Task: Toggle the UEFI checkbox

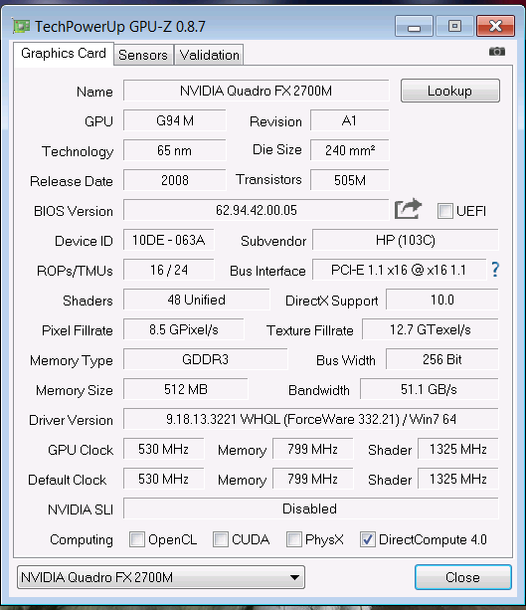Action: (445, 211)
